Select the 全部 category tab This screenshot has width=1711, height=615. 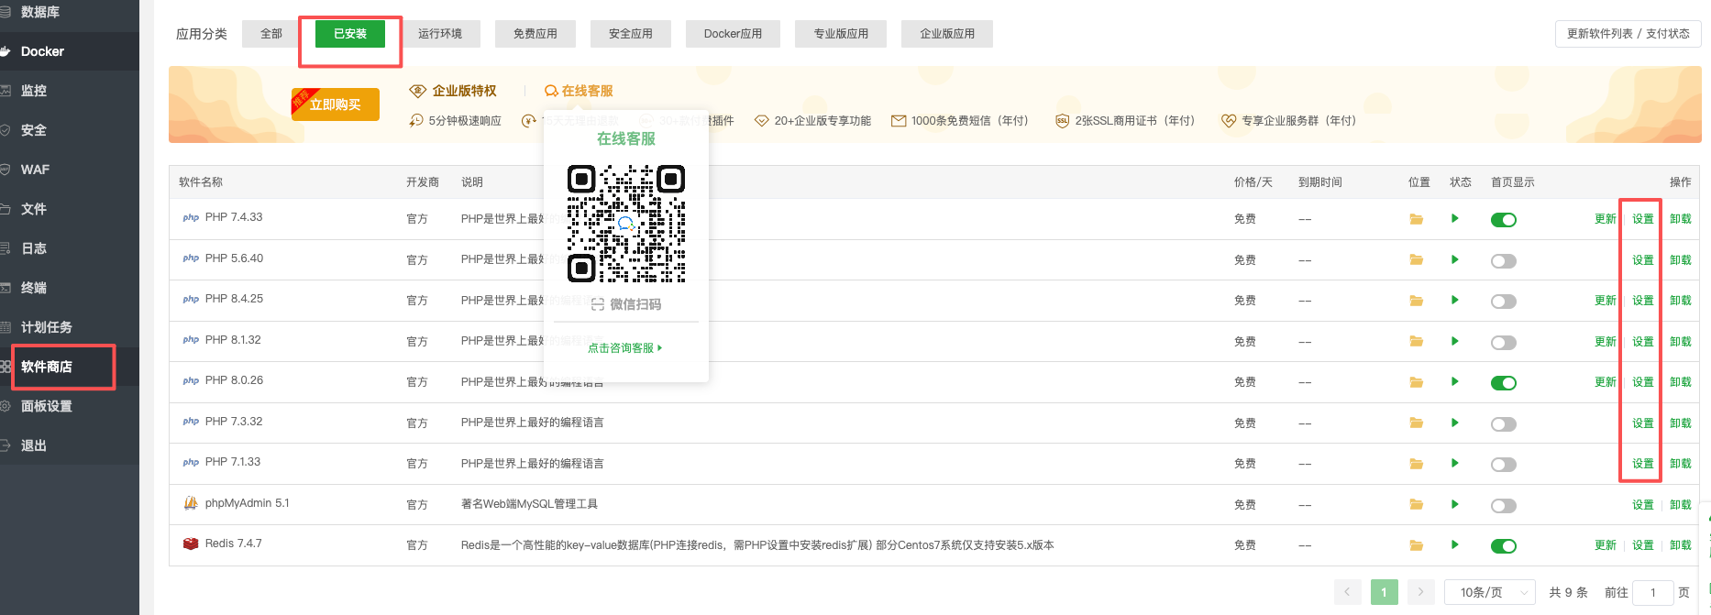pyautogui.click(x=271, y=34)
